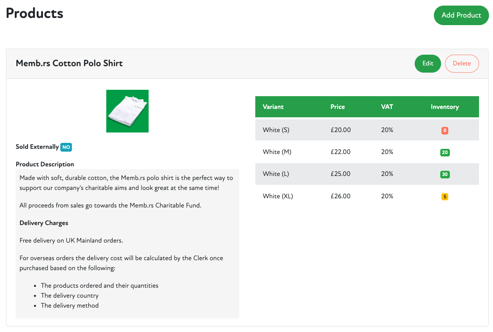Click the VAT column header
Image resolution: width=493 pixels, height=332 pixels.
click(387, 107)
